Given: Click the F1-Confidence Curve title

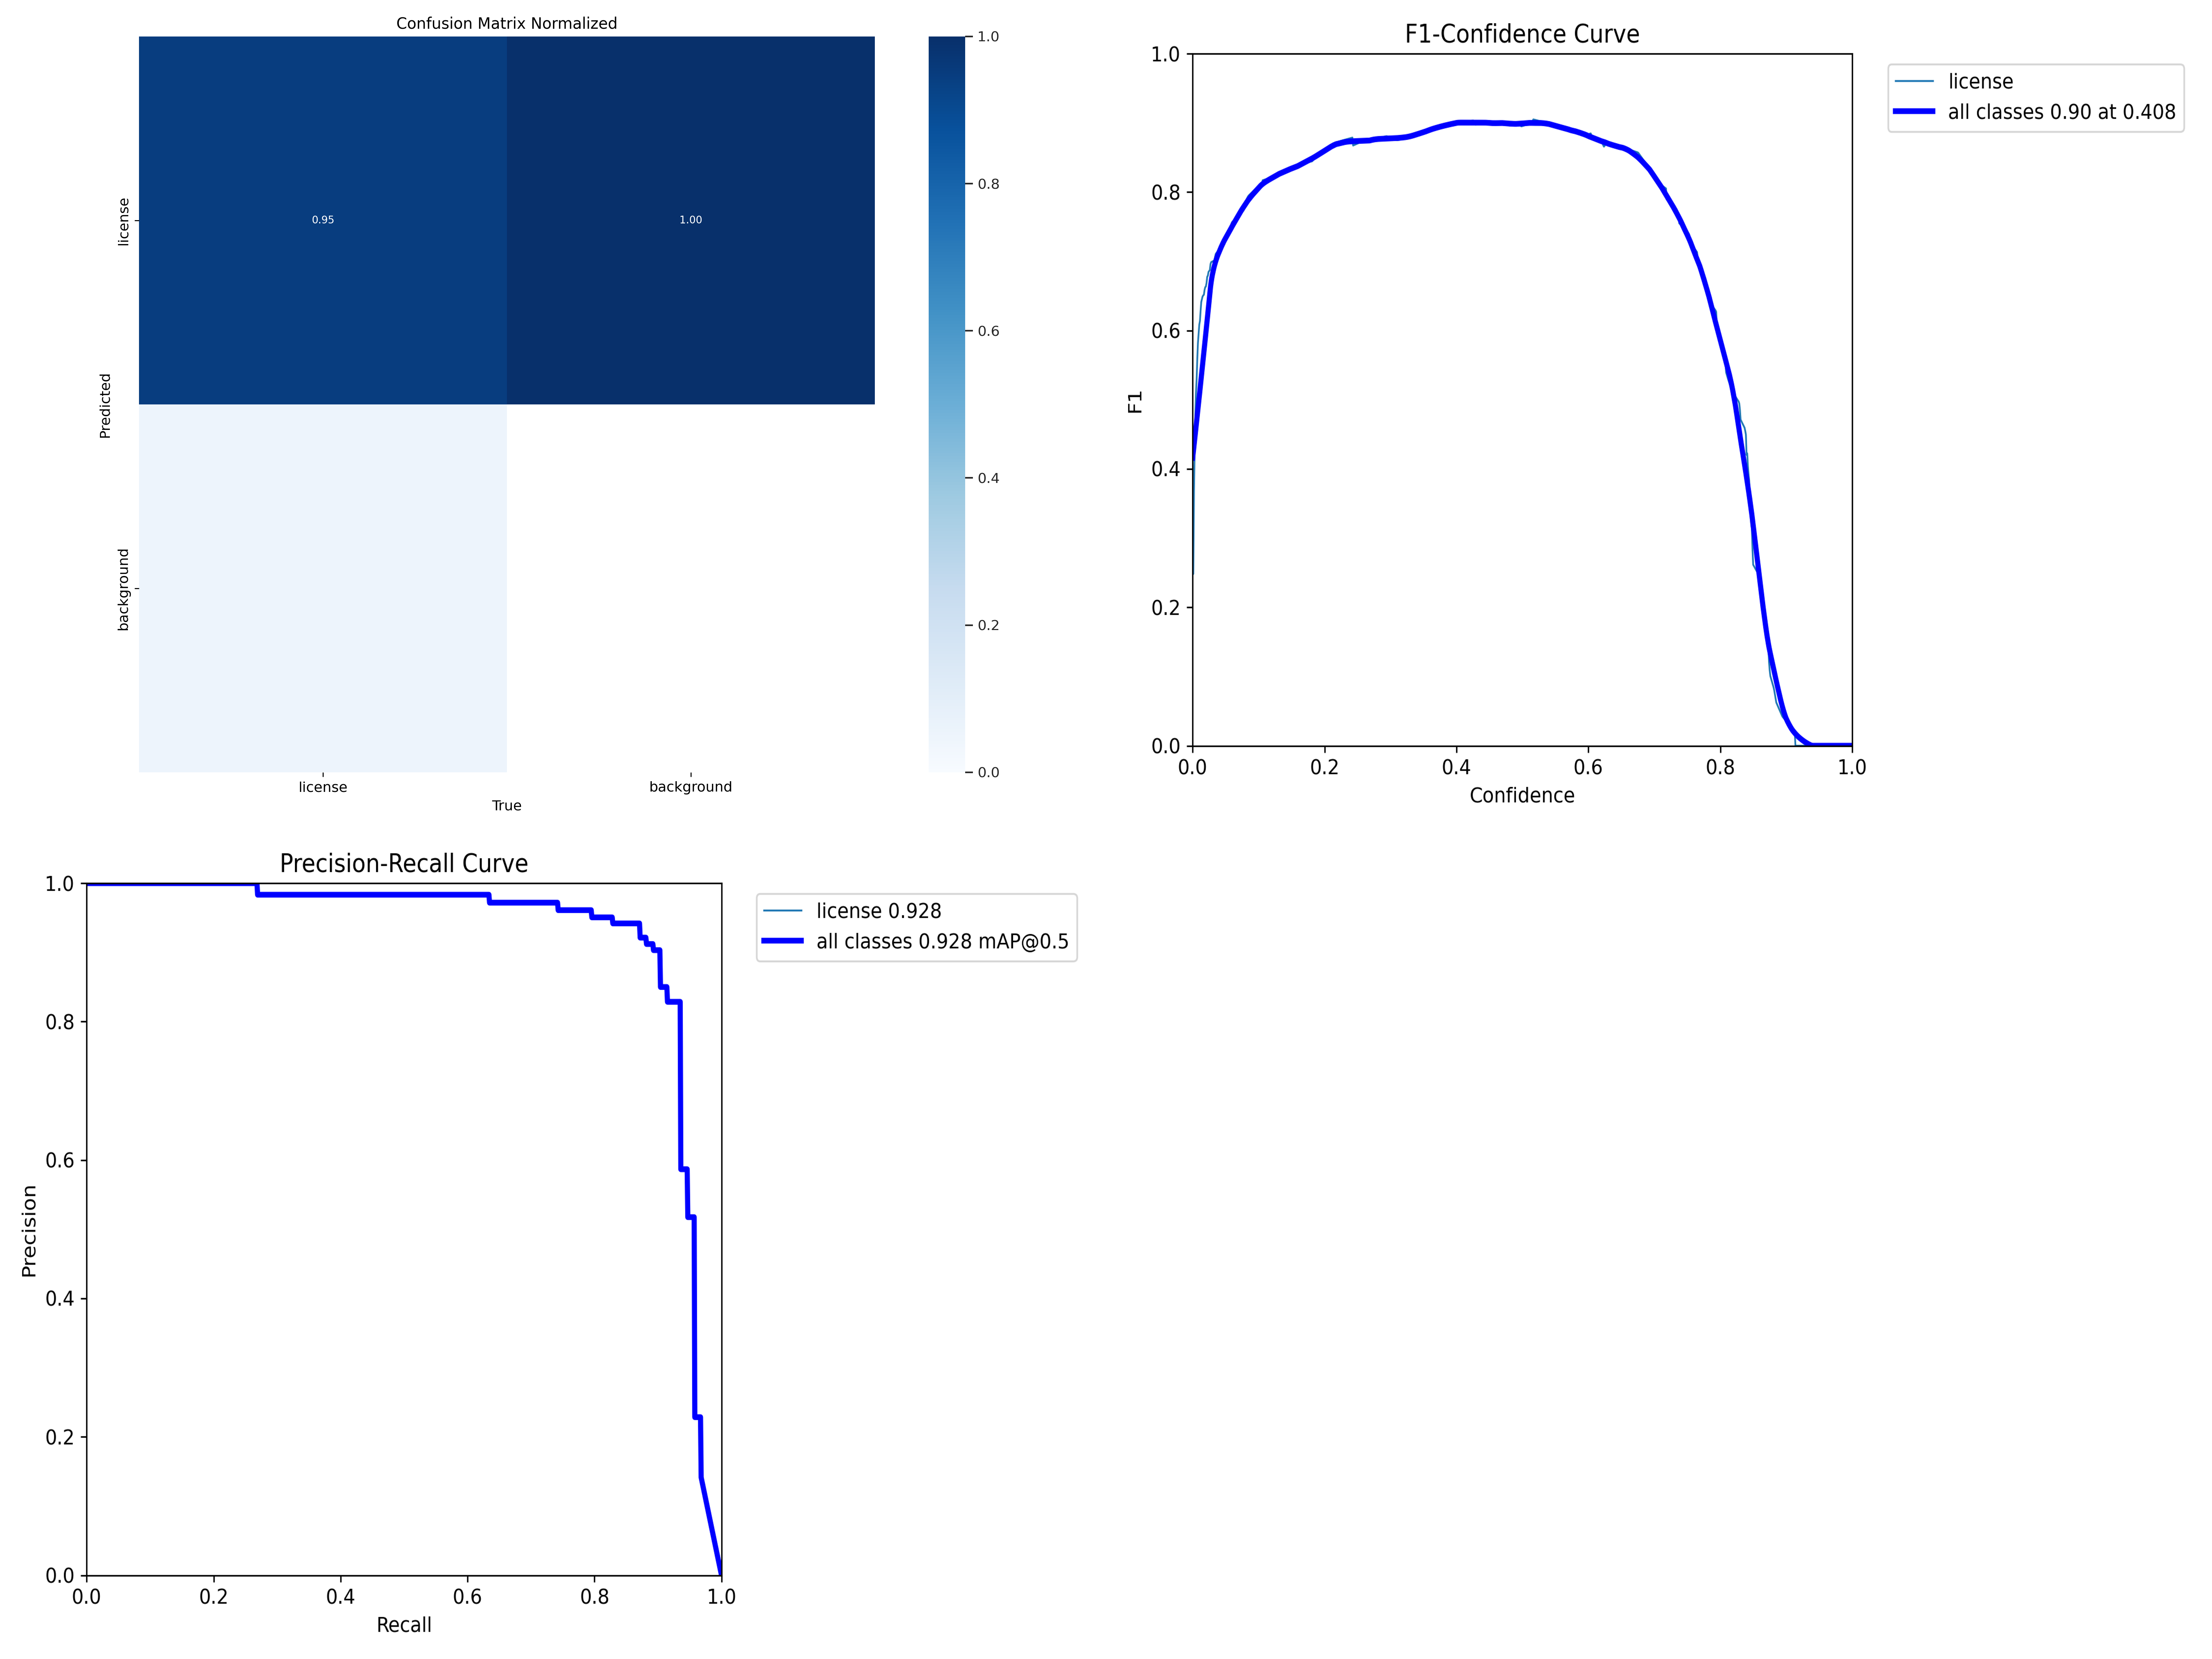Looking at the screenshot, I should pos(1521,34).
